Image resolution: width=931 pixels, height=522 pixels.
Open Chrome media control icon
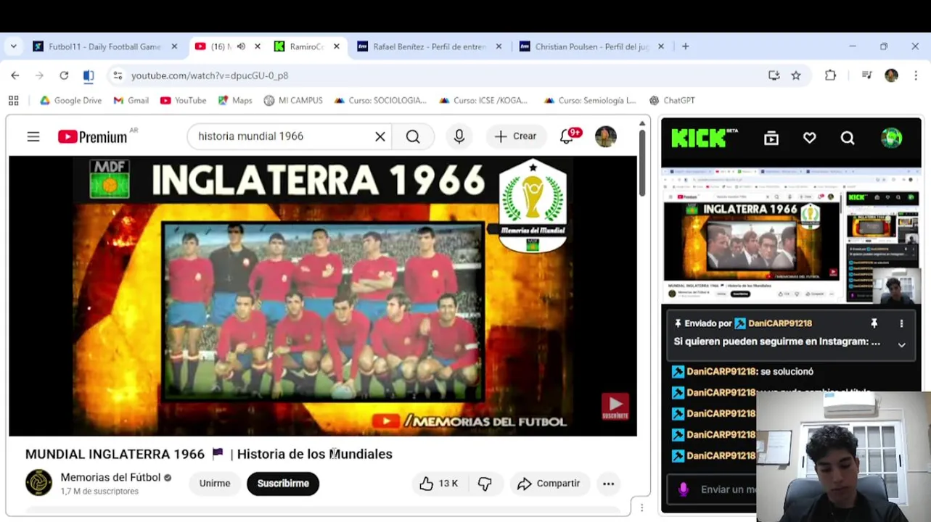(x=866, y=75)
